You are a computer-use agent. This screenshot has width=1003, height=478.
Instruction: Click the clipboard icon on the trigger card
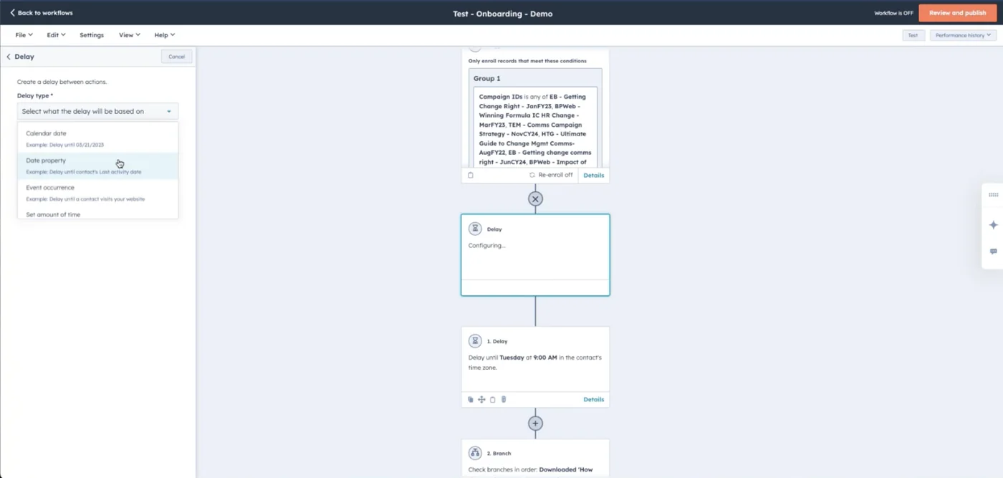coord(471,176)
